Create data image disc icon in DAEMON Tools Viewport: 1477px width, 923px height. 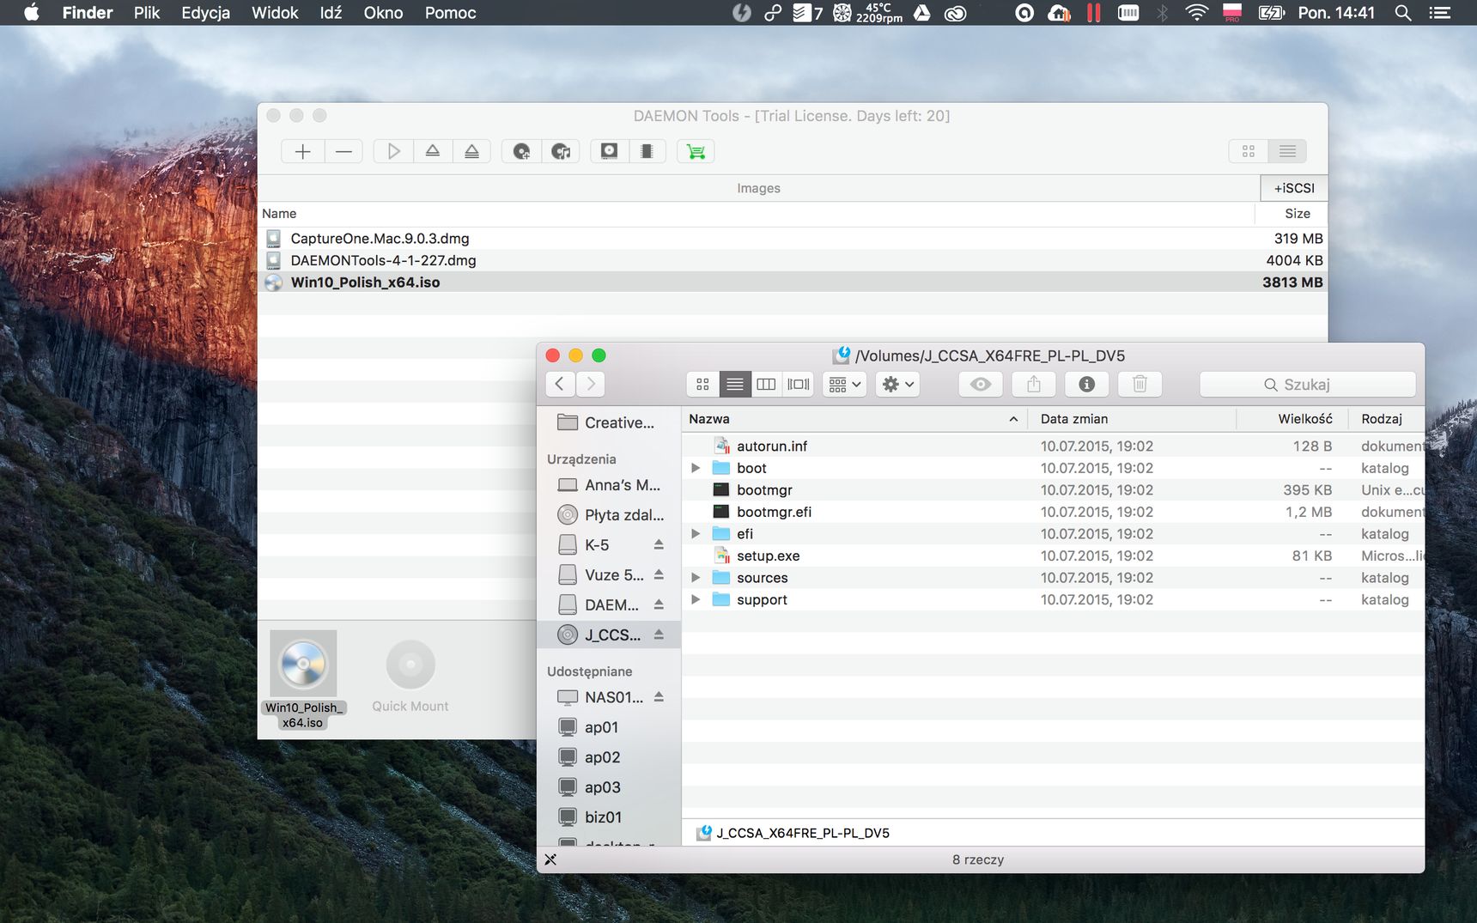click(x=521, y=151)
